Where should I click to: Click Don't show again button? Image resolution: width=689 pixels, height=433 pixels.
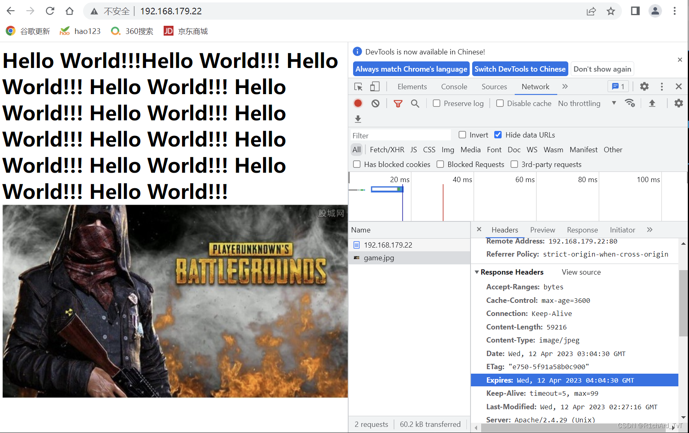pyautogui.click(x=602, y=69)
